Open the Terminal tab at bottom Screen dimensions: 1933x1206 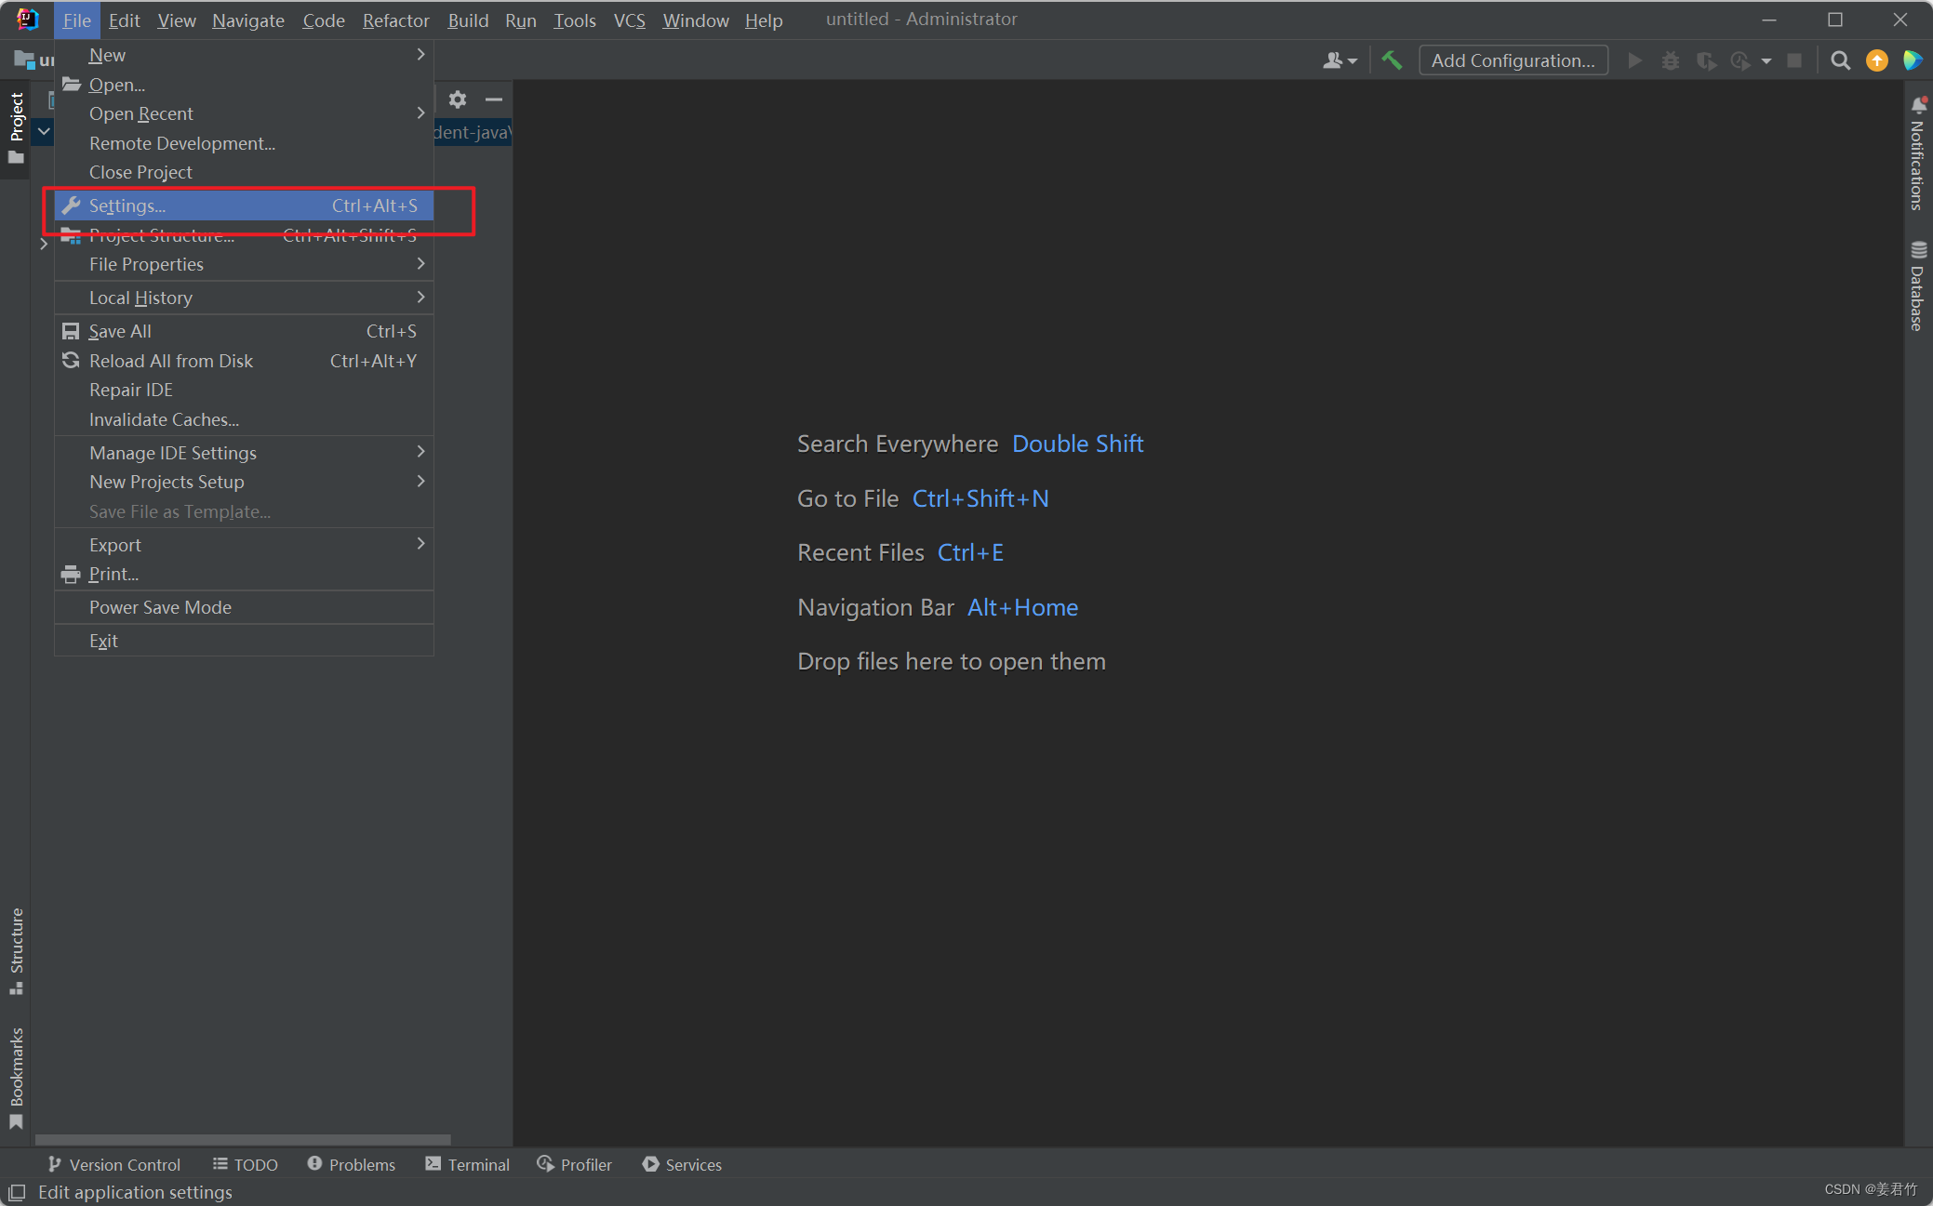(x=468, y=1164)
